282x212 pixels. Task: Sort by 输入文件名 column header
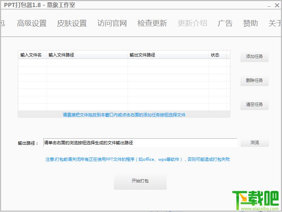point(32,55)
